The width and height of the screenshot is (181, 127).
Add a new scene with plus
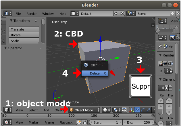[x=173, y=13]
